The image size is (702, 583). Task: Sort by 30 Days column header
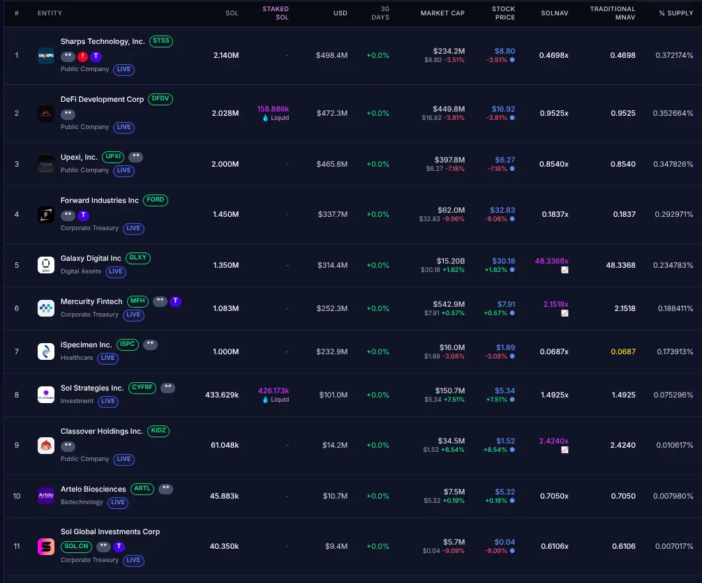pos(380,13)
